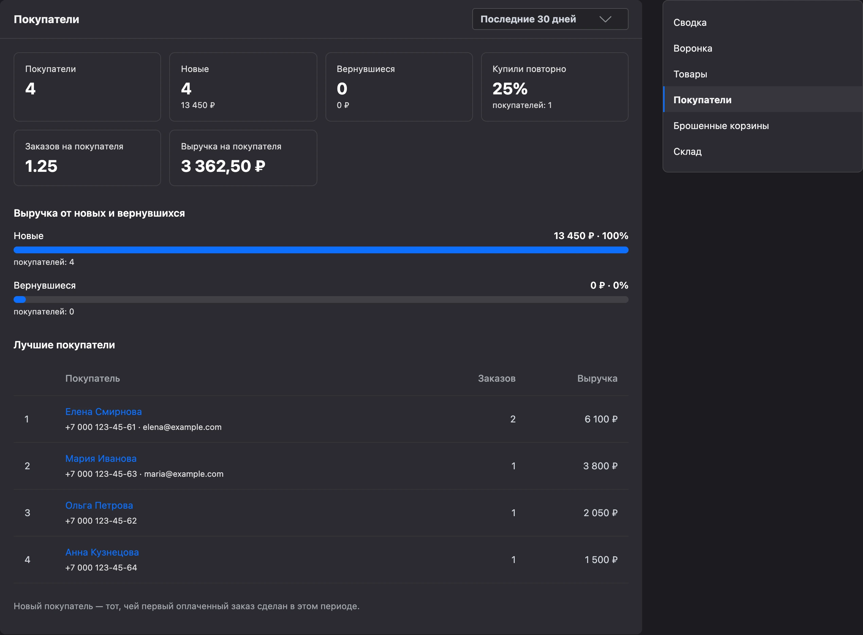Click the Выручка column header
863x635 pixels.
[x=597, y=378]
